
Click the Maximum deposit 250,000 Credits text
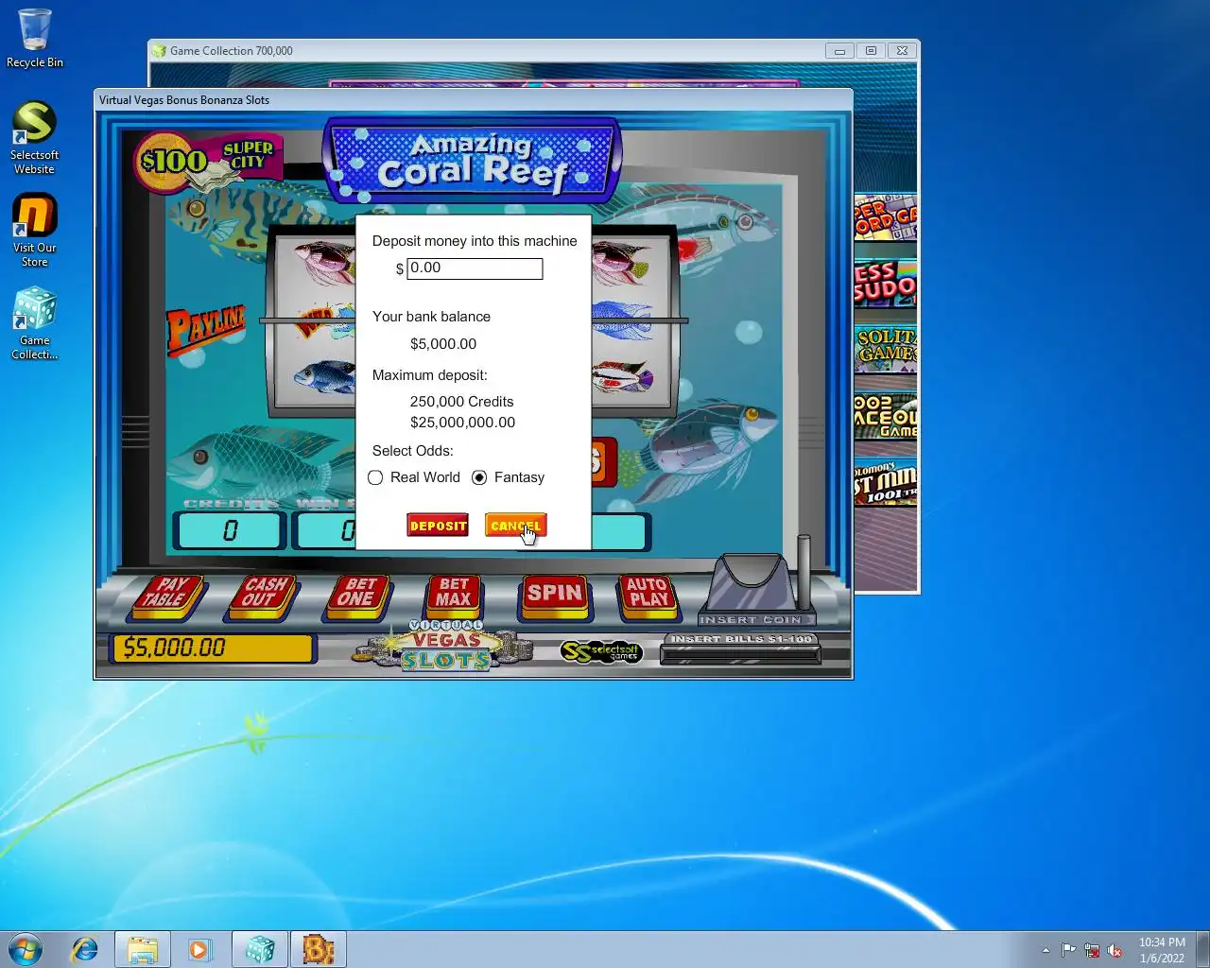pyautogui.click(x=461, y=402)
